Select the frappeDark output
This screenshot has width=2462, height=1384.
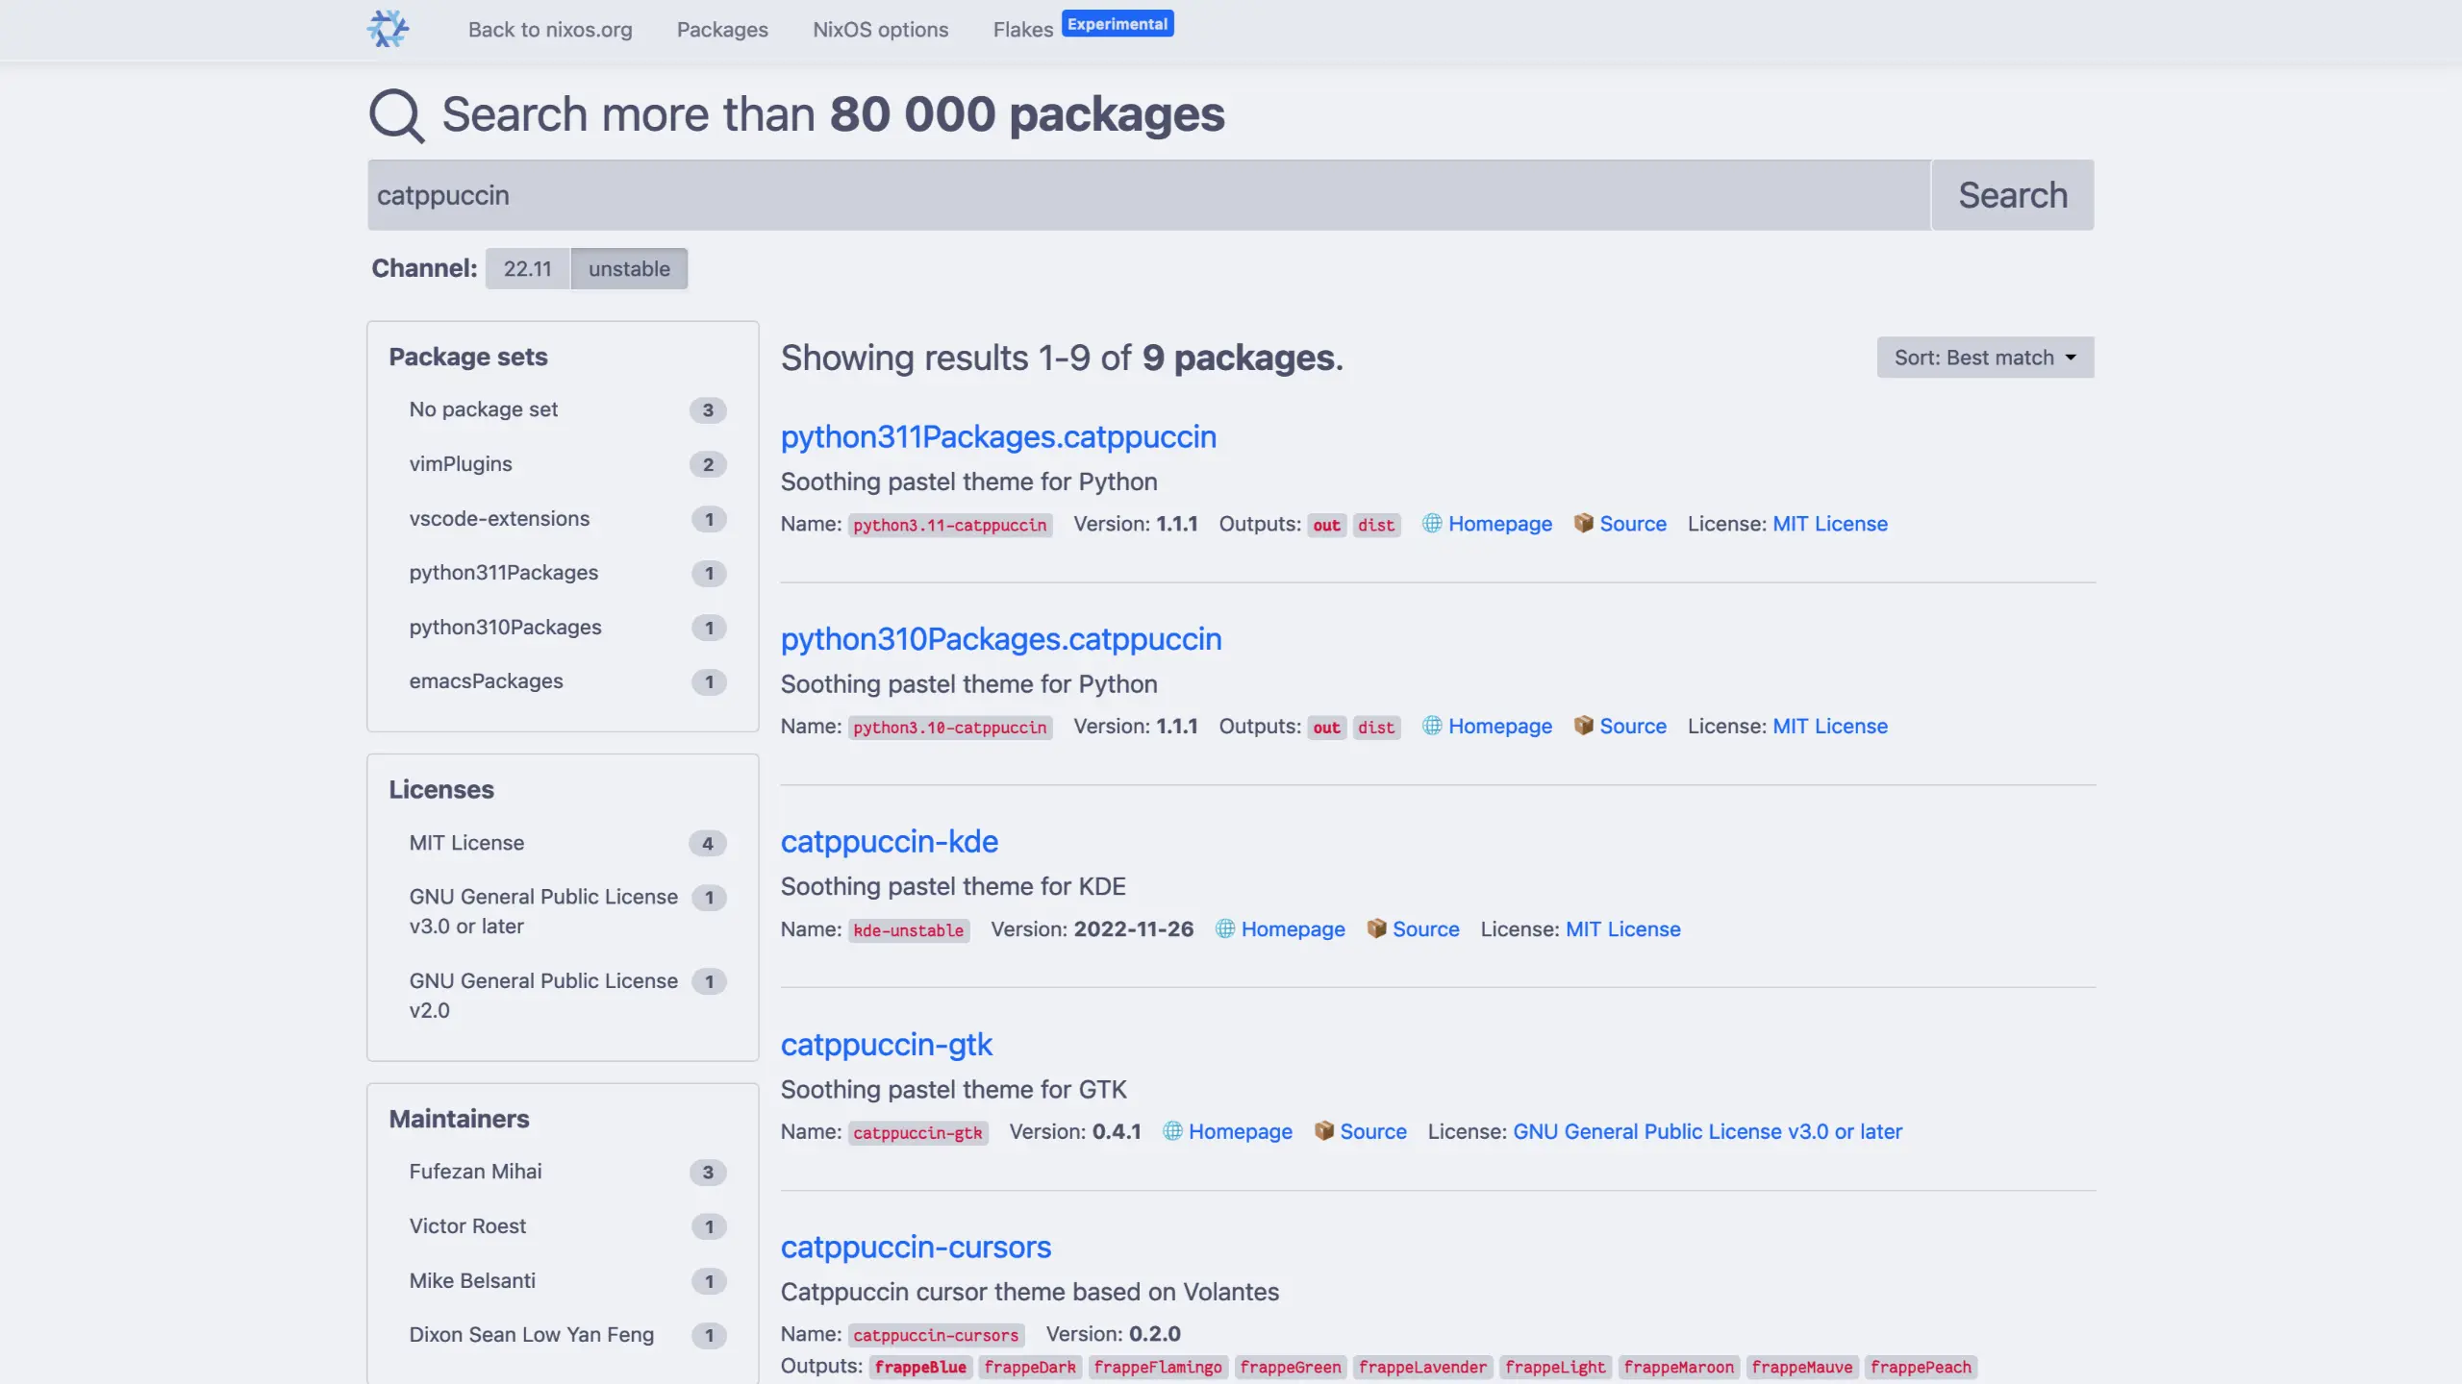(1030, 1367)
